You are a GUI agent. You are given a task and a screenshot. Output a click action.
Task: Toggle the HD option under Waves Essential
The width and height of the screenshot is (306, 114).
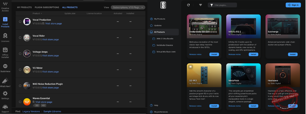coord(43,105)
